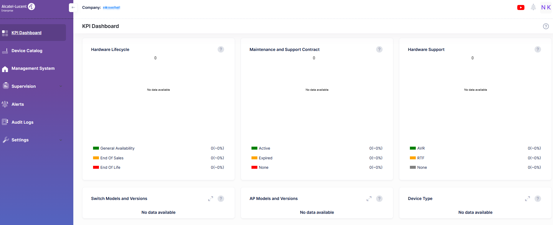The height and width of the screenshot is (225, 553).
Task: Expand the Switch Models and Versions card
Action: 211,199
